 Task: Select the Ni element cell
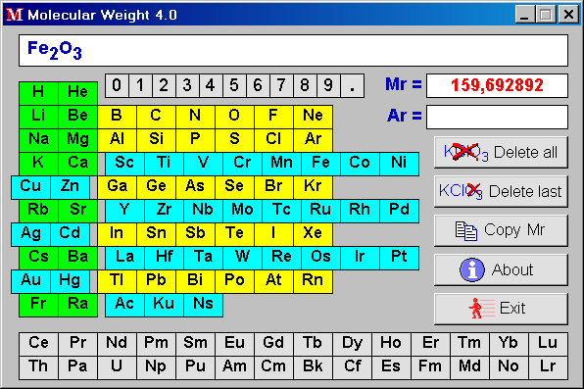tap(399, 164)
